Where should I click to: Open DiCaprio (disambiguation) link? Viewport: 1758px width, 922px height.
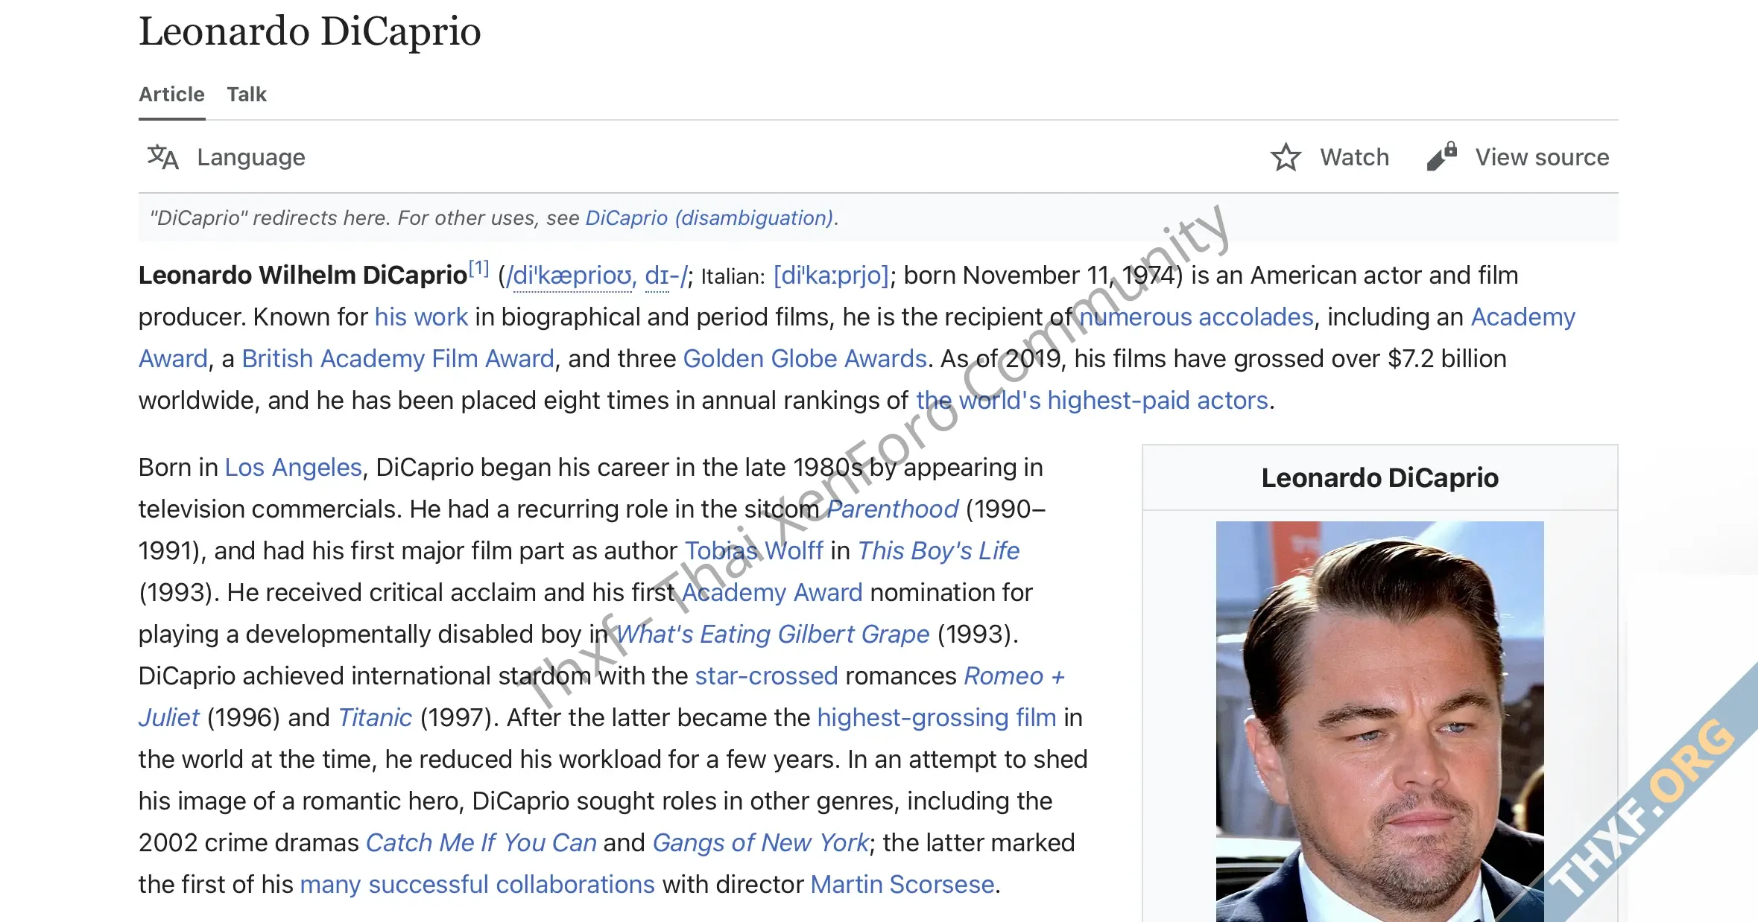(x=709, y=217)
